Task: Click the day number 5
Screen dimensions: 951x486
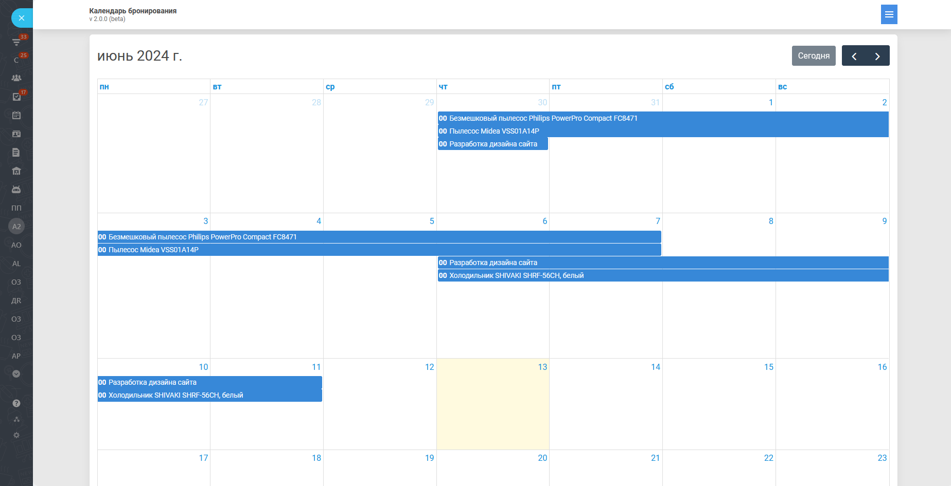Action: (432, 221)
